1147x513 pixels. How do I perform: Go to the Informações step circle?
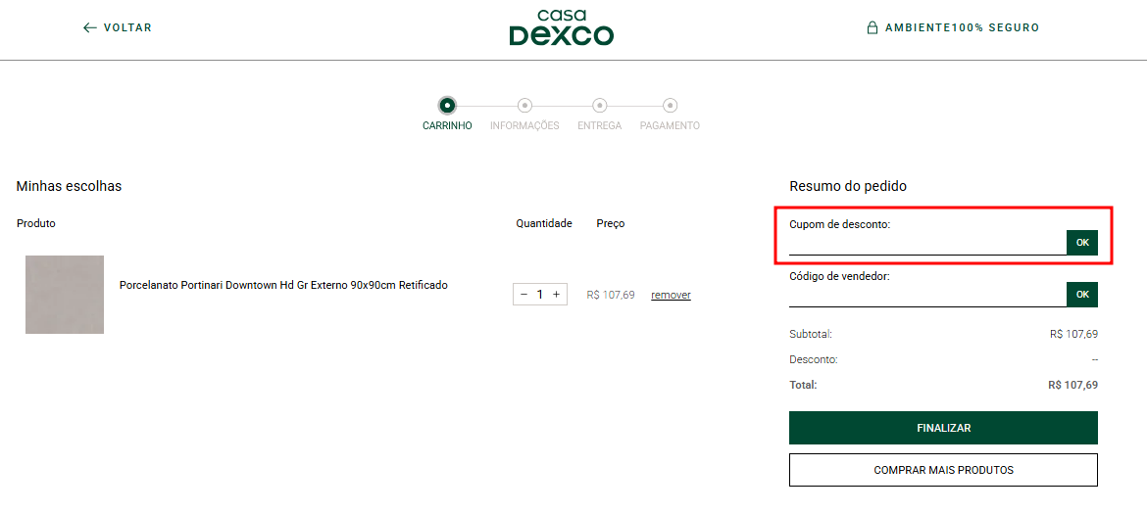(x=524, y=106)
